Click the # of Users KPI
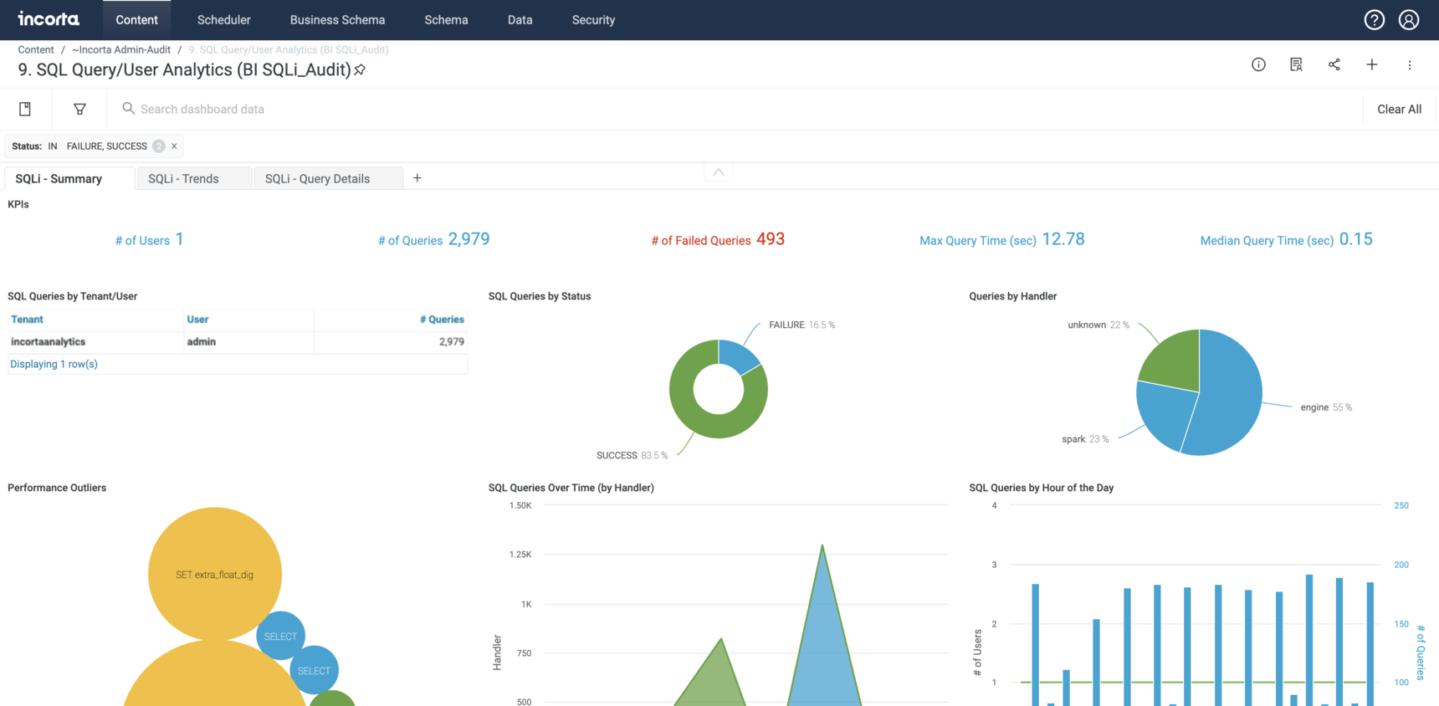This screenshot has height=706, width=1439. [149, 240]
